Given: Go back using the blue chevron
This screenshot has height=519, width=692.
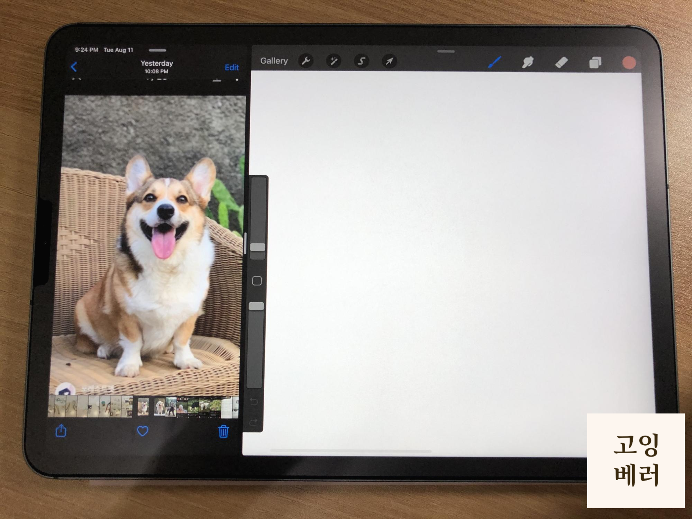Looking at the screenshot, I should [x=74, y=67].
